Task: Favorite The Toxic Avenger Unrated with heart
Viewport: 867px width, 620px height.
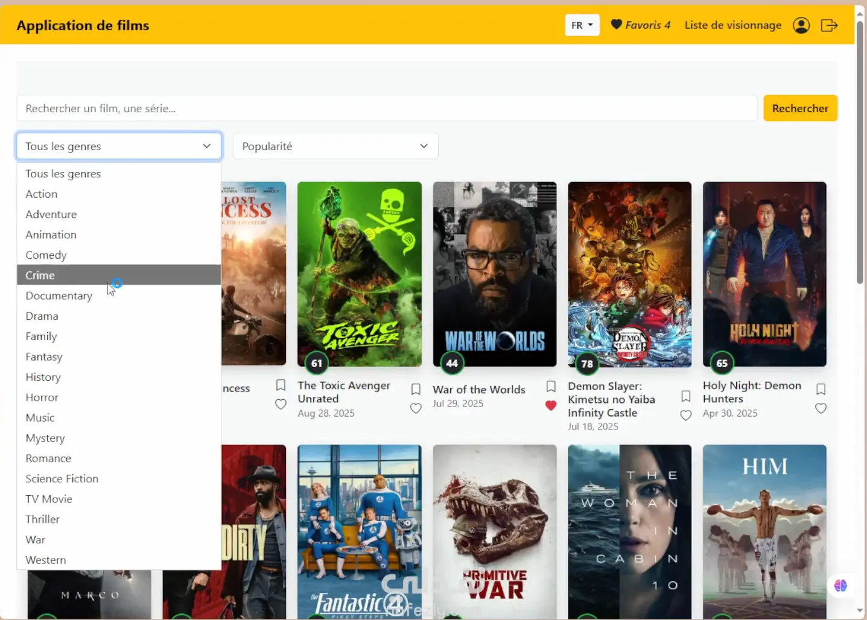Action: 416,408
